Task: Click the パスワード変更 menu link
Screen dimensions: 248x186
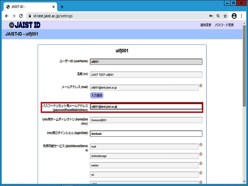Action: [224, 25]
